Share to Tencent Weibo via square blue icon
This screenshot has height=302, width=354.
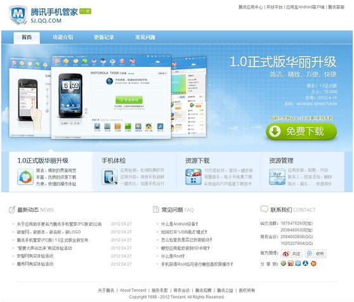point(298,263)
